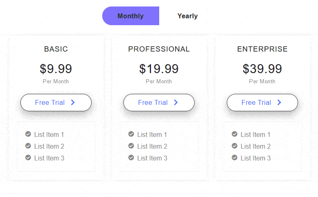Screen dimensions: 318x197
Task: Click checkmark icon beside Basic List Item 3
Action: pos(28,158)
